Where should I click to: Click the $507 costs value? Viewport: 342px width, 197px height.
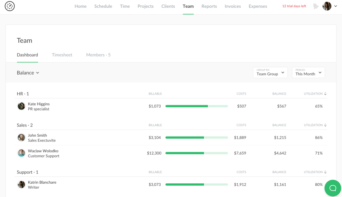(242, 106)
